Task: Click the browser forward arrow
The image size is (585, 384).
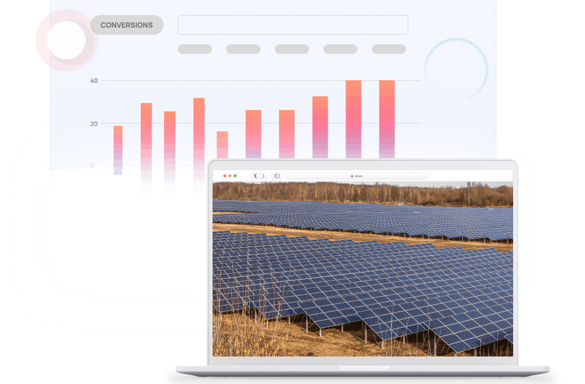Action: coord(263,176)
